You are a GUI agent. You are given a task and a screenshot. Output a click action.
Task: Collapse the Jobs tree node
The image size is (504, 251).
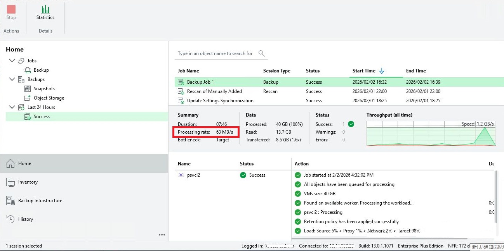[x=12, y=61]
